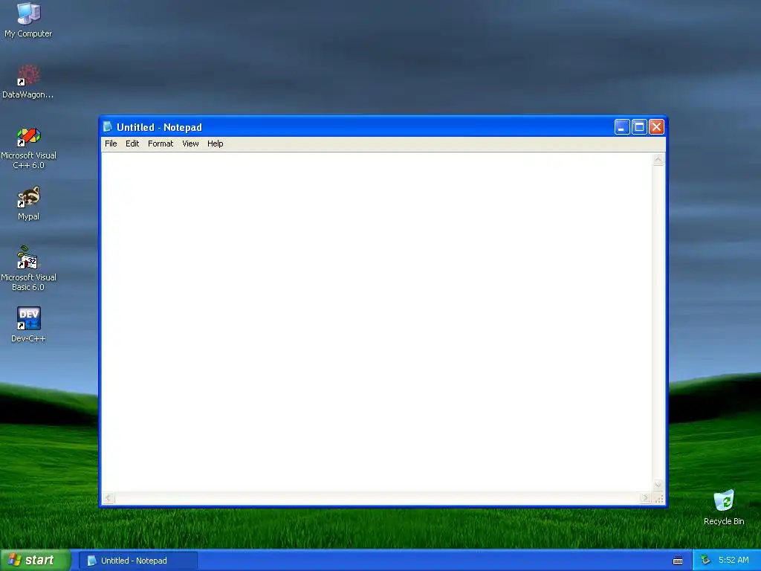Viewport: 761px width, 571px height.
Task: Click the vertical scrollbar up arrow
Action: pos(658,160)
